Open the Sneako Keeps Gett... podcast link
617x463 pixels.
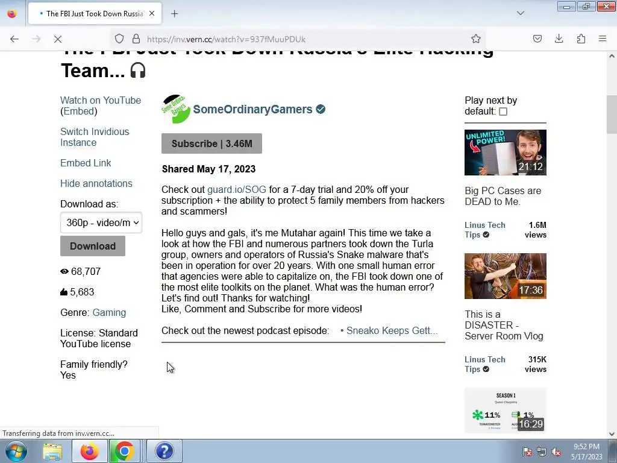click(x=392, y=330)
